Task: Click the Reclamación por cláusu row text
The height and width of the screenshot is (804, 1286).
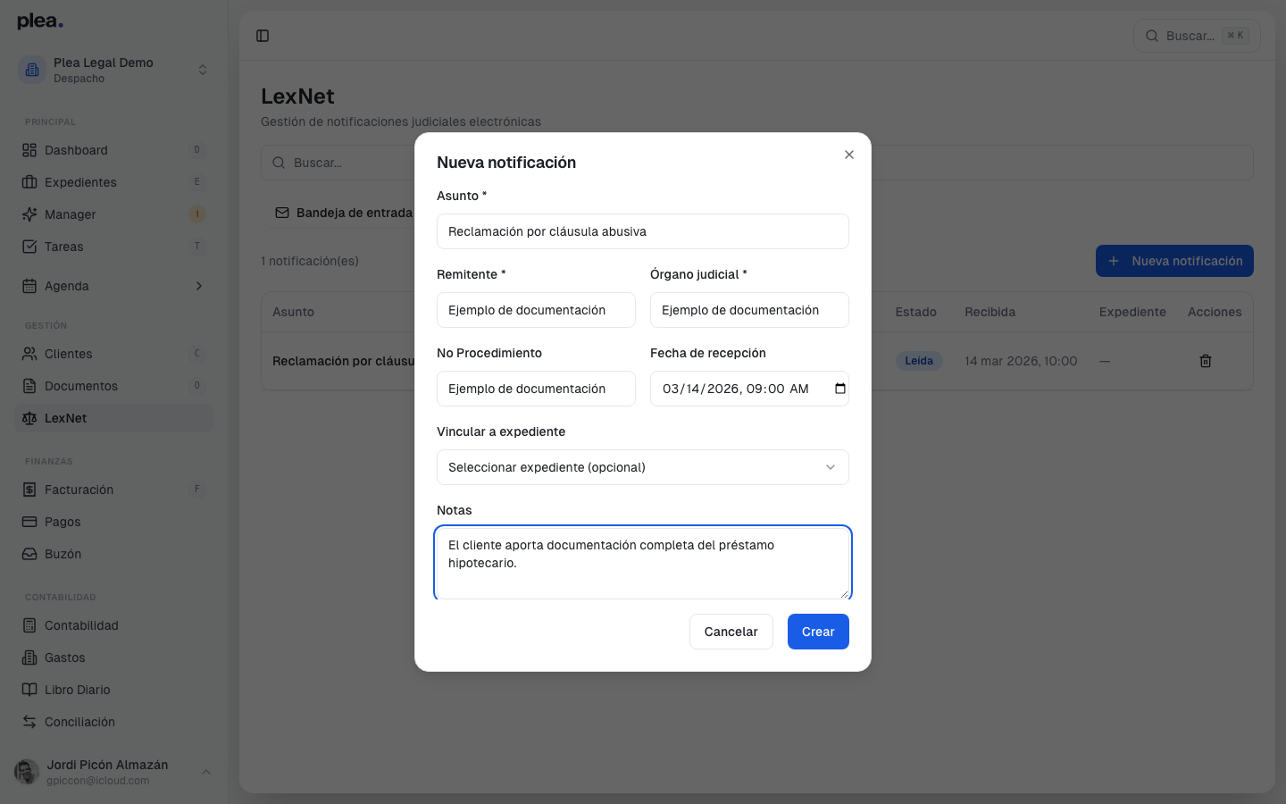Action: [343, 361]
